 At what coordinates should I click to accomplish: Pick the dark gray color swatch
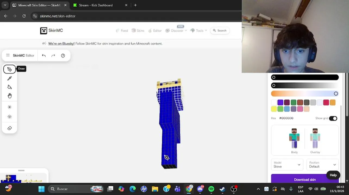(x=306, y=102)
